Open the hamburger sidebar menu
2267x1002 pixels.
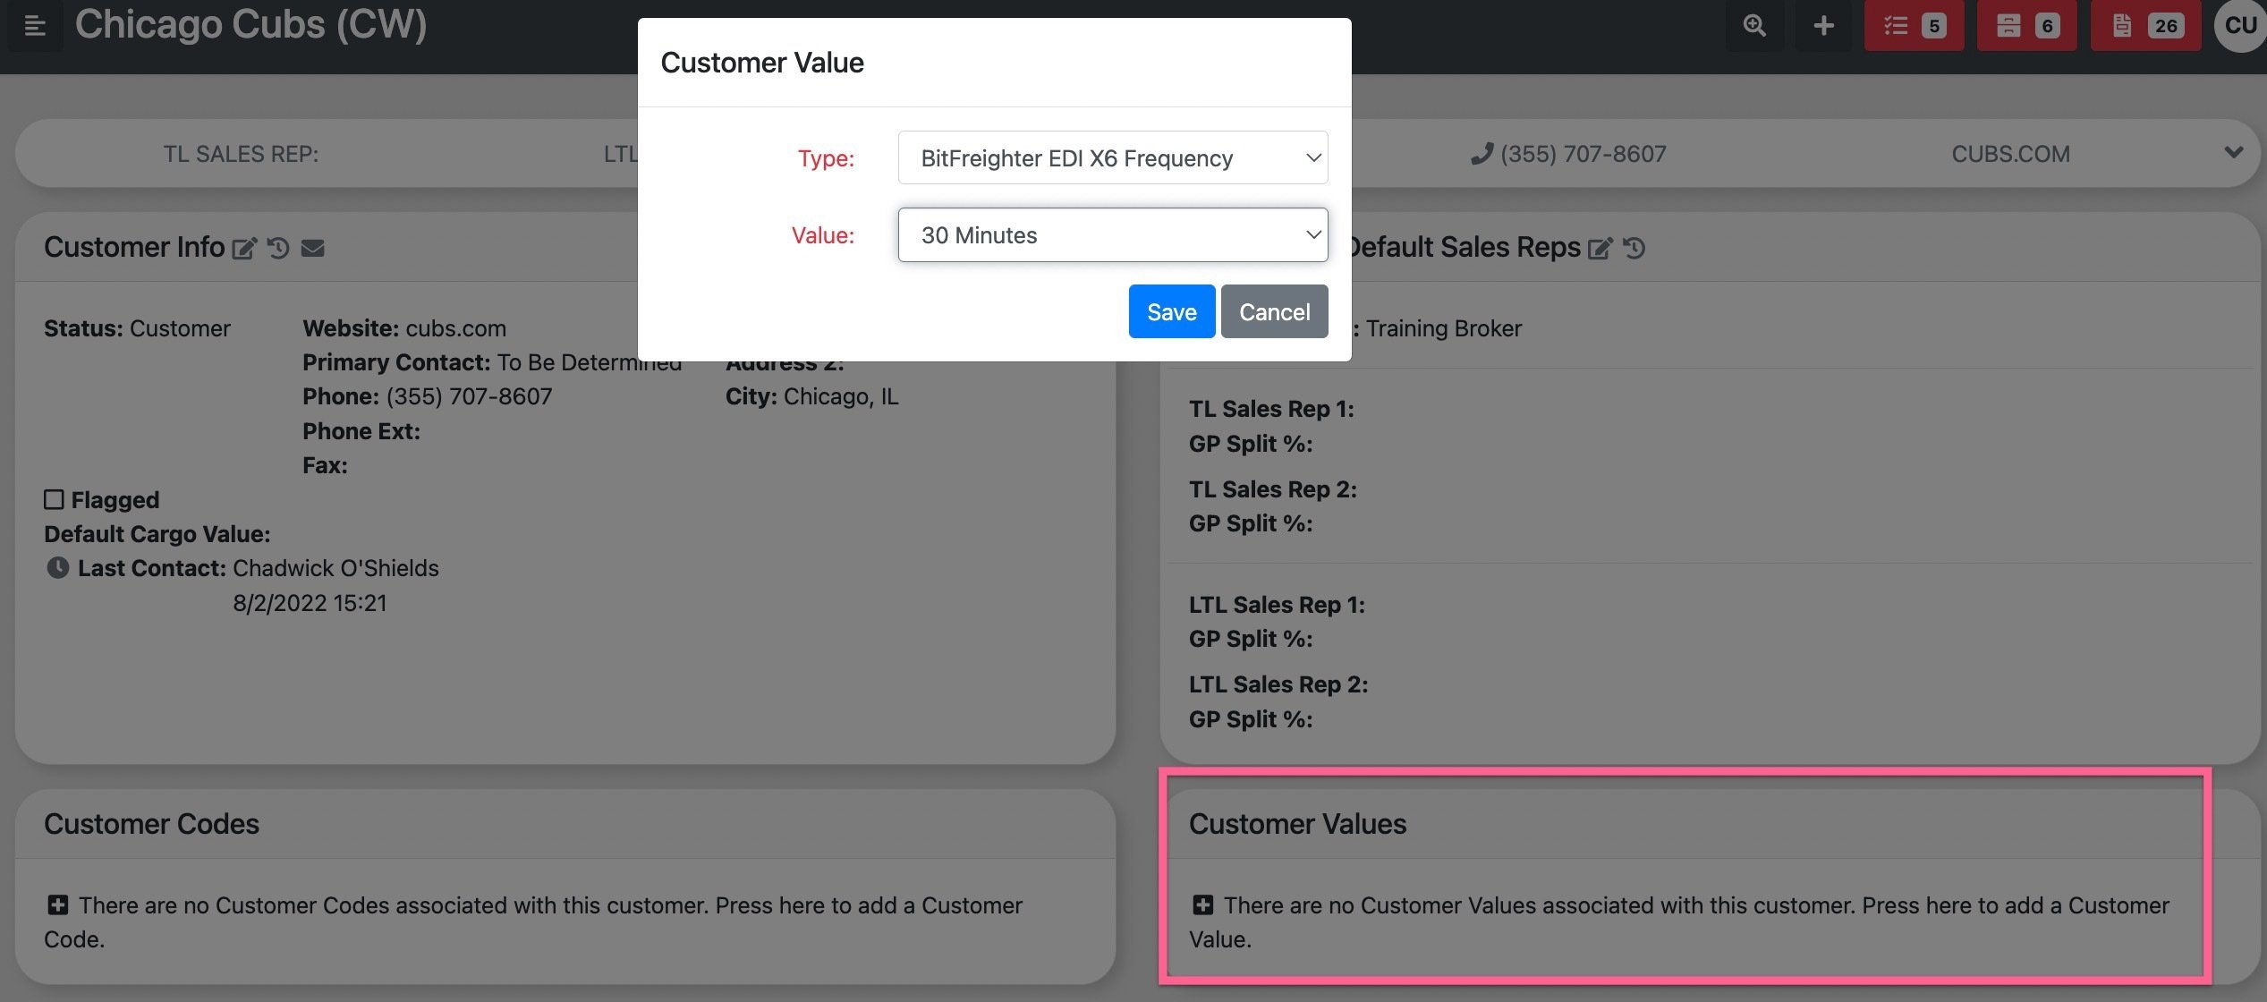pos(35,26)
